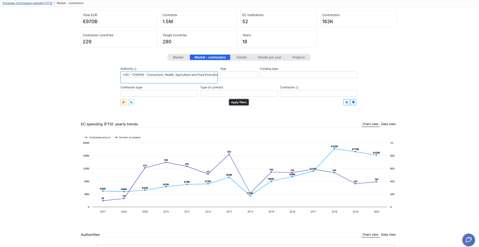Click the Contractor info icon

(297, 88)
